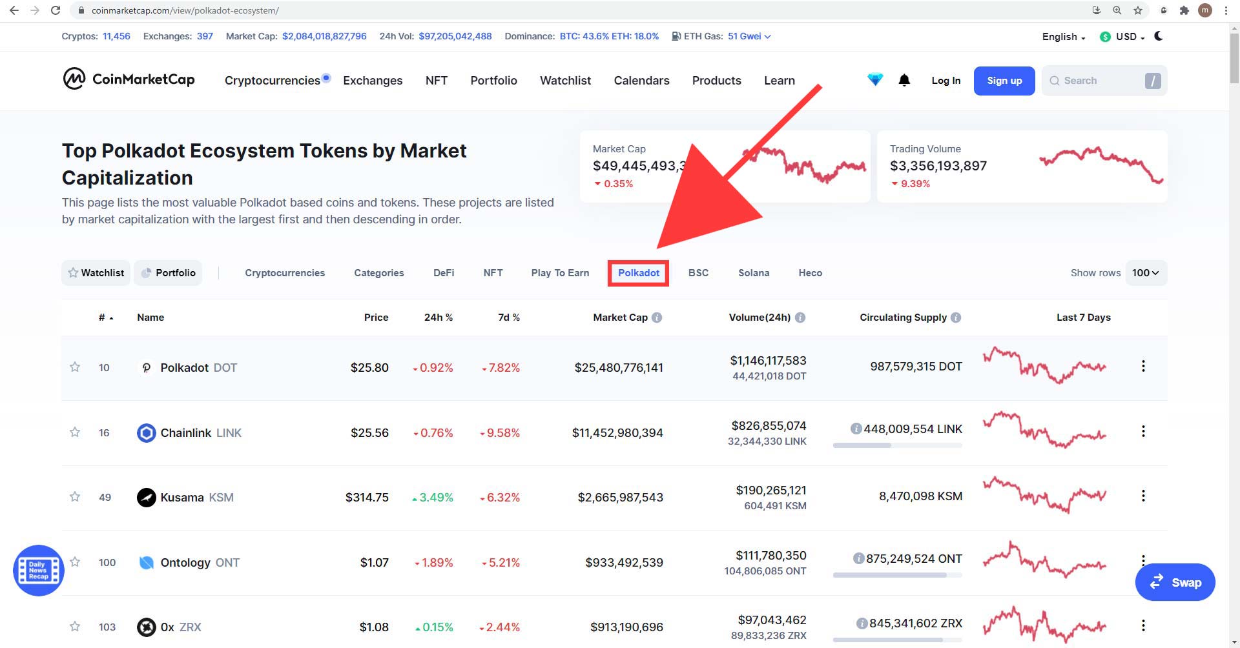The height and width of the screenshot is (648, 1240).
Task: Click the Ontology circulating supply progress bar
Action: click(x=897, y=575)
